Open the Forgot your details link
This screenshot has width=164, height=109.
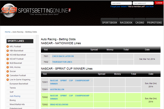coord(119,7)
